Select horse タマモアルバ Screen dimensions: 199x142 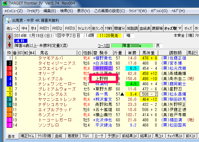[x=51, y=58]
